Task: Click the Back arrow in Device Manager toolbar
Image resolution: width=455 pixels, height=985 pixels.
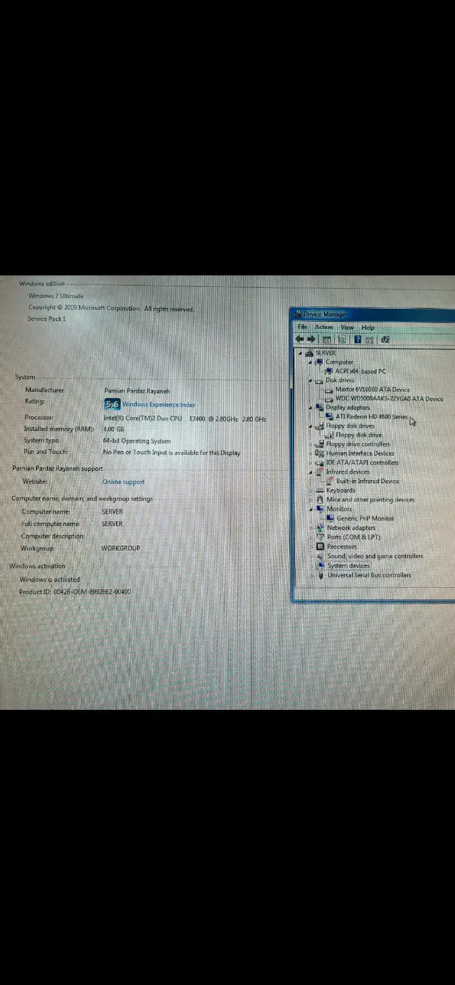Action: click(x=299, y=339)
